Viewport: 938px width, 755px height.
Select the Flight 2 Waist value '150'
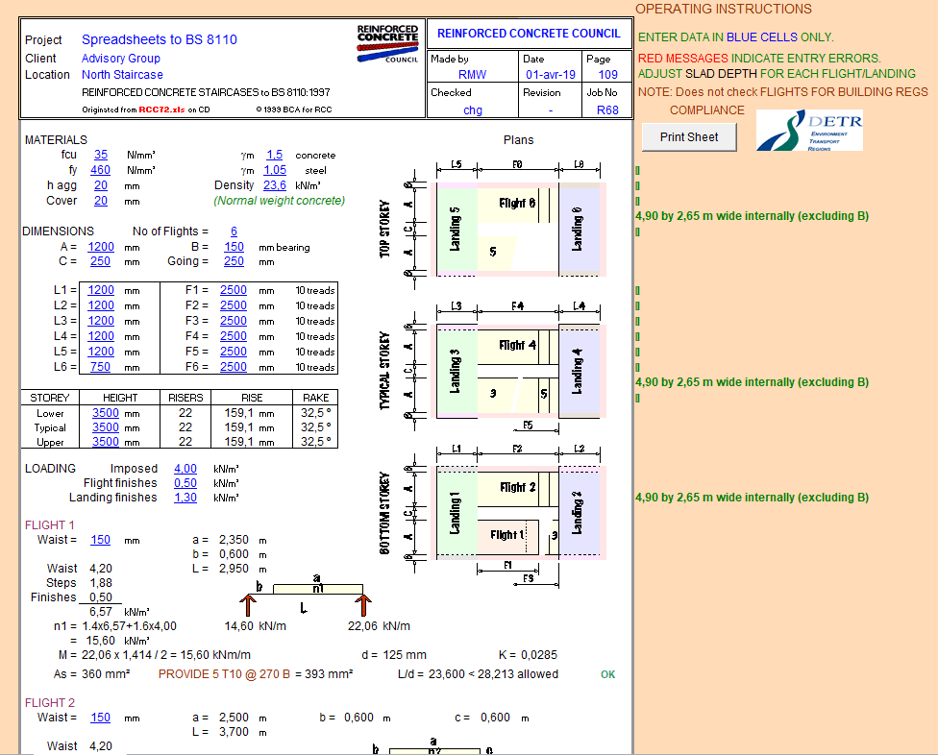coord(101,718)
